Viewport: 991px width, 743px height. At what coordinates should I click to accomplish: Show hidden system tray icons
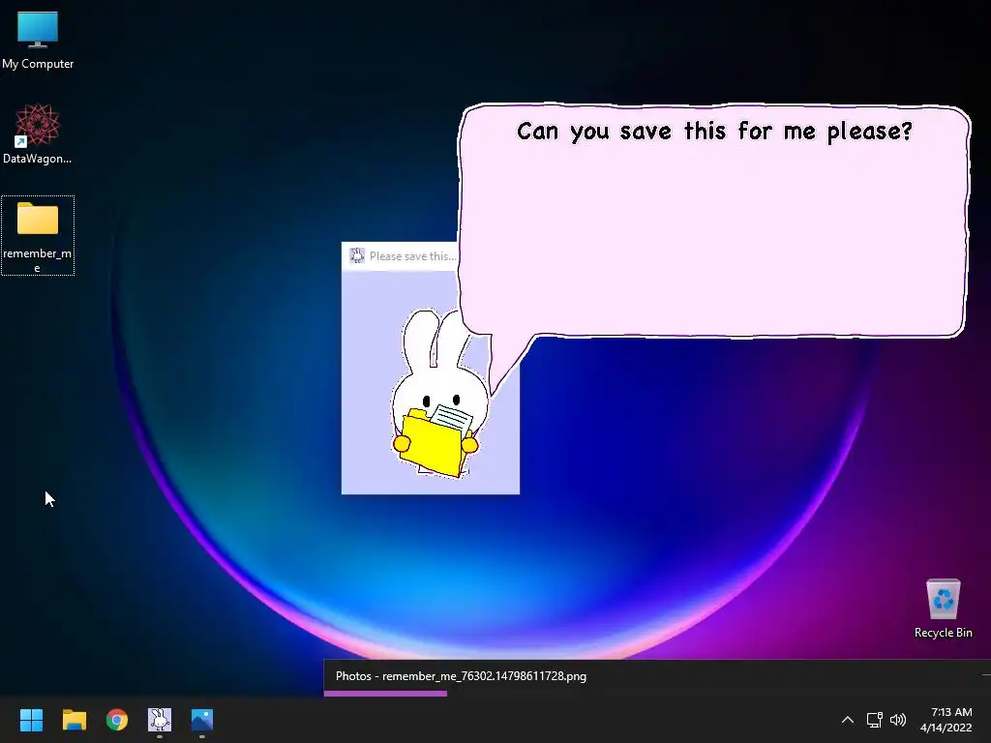coord(848,720)
